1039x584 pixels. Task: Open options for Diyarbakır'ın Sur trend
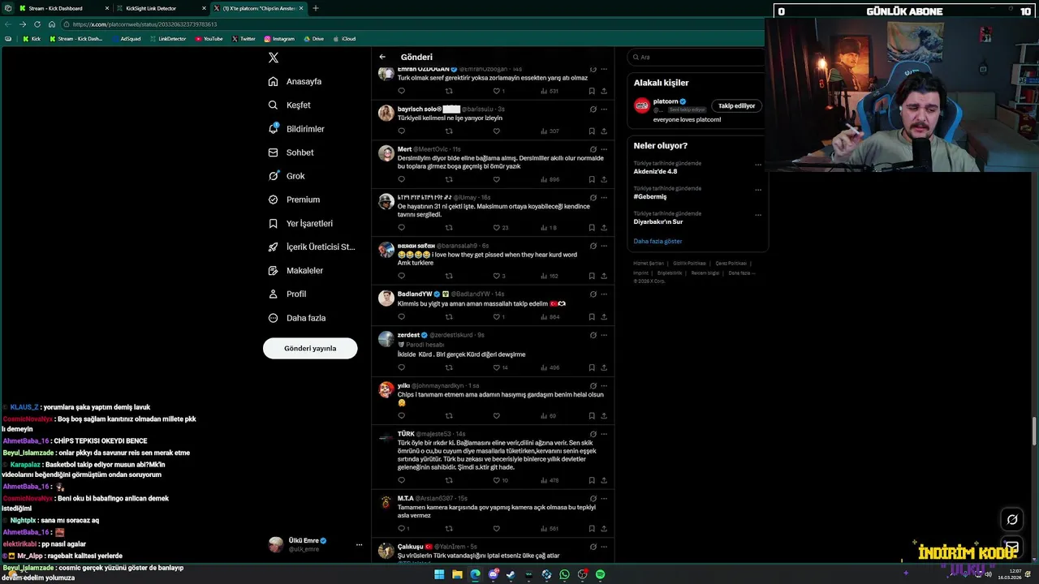(x=758, y=215)
